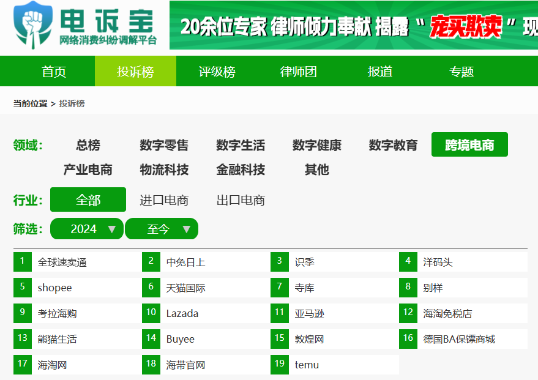Switch to the 律师团 nav tab

click(x=299, y=72)
